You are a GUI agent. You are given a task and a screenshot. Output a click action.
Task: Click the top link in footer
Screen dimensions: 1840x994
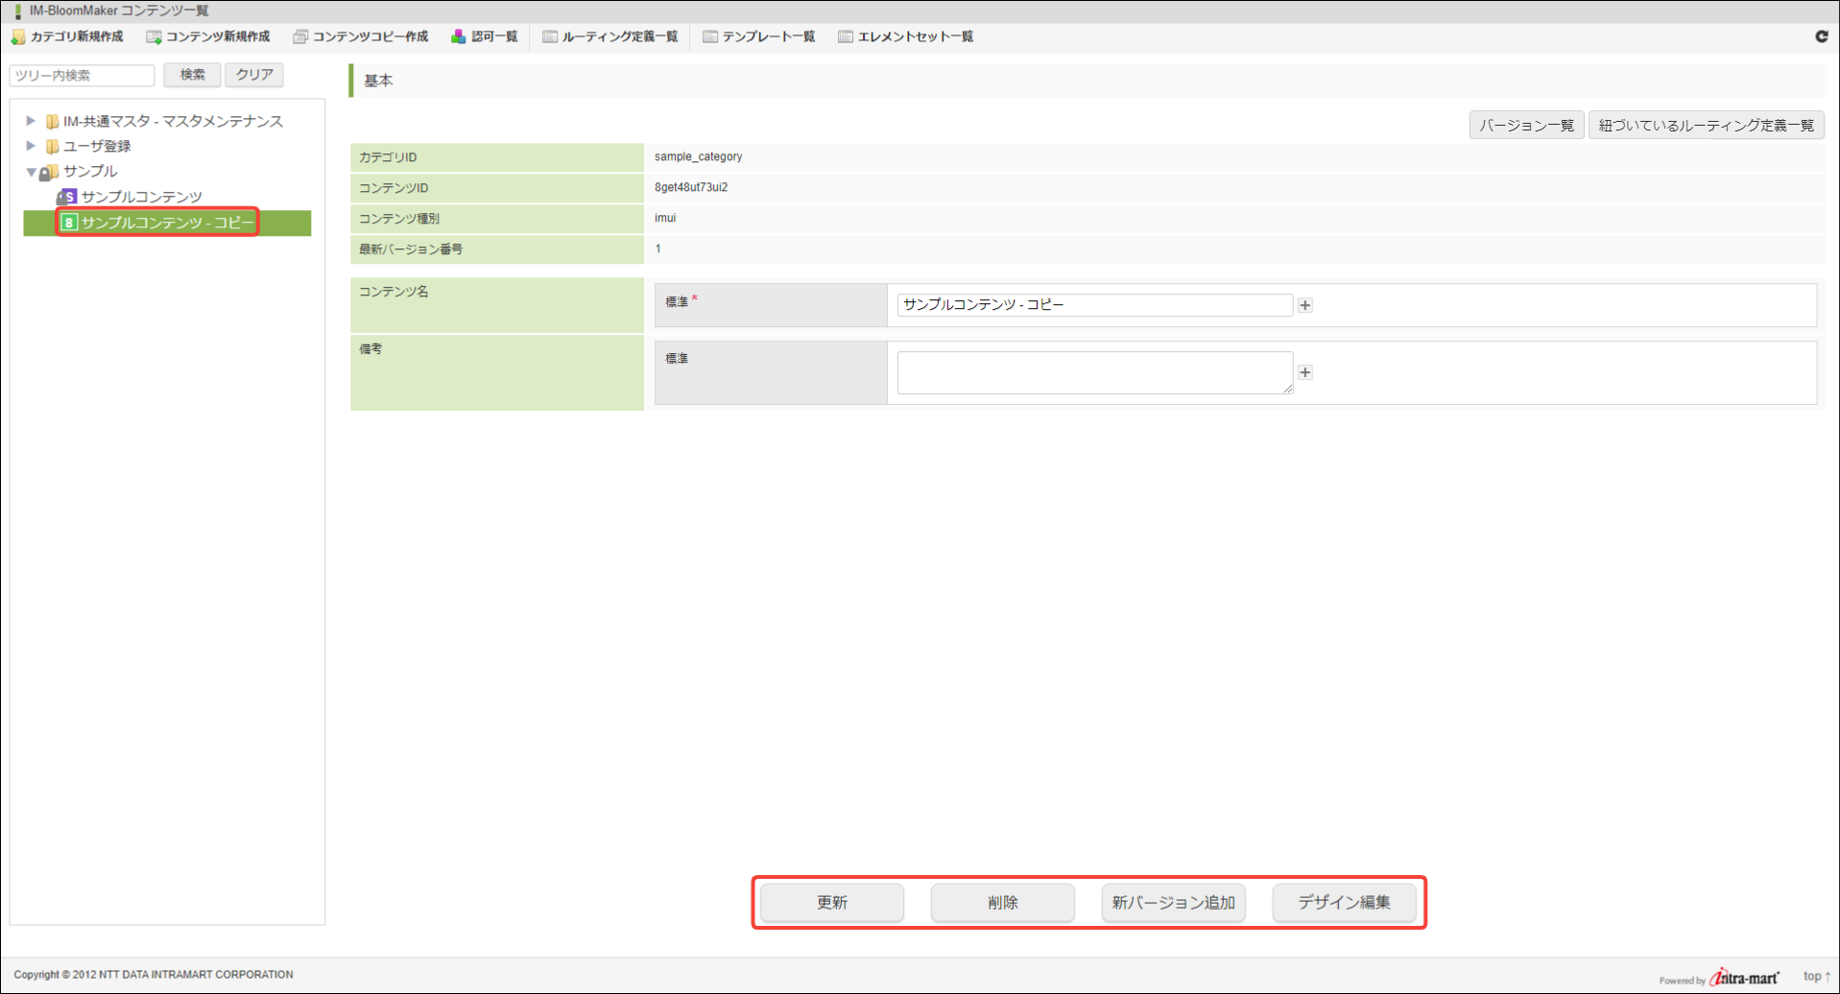(1815, 976)
